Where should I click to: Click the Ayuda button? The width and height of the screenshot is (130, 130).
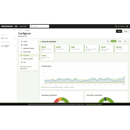[126, 31]
